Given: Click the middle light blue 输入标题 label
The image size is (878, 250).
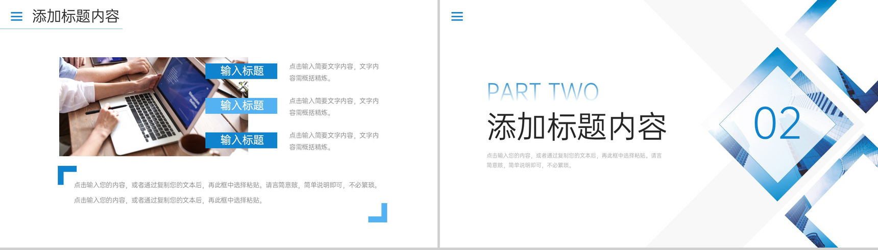Looking at the screenshot, I should [241, 106].
